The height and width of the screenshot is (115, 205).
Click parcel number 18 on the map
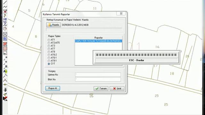172,73
